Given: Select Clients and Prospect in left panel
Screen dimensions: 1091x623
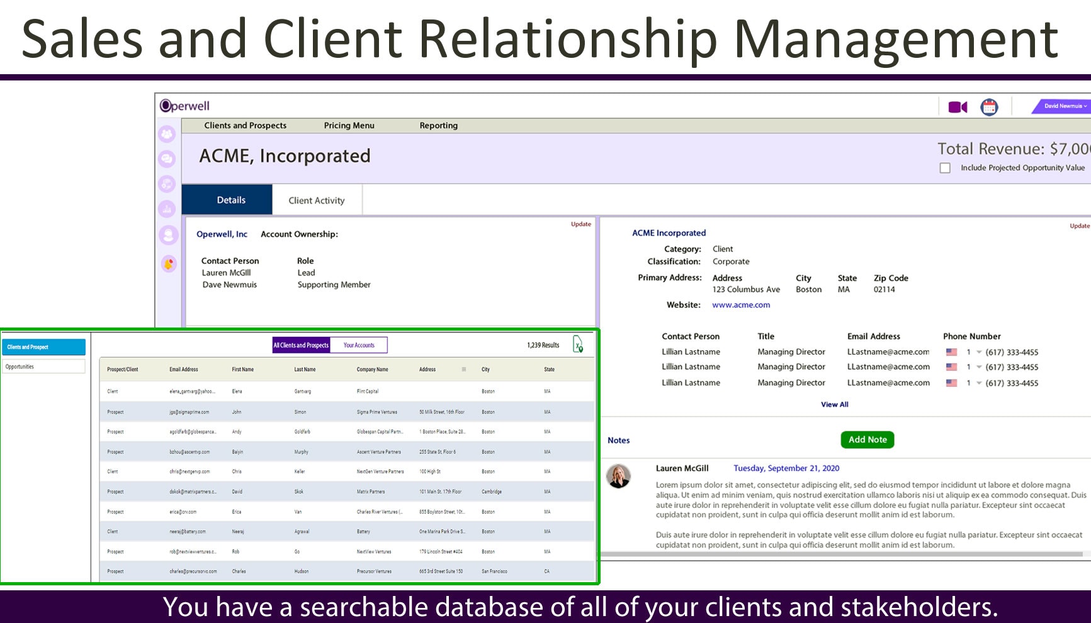Looking at the screenshot, I should (x=43, y=347).
